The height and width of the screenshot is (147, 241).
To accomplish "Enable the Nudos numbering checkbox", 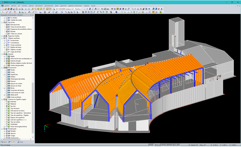I will [x=7, y=70].
